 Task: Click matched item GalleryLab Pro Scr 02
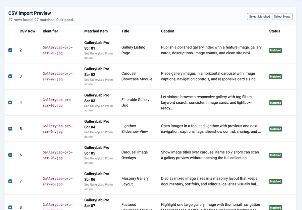point(97,72)
